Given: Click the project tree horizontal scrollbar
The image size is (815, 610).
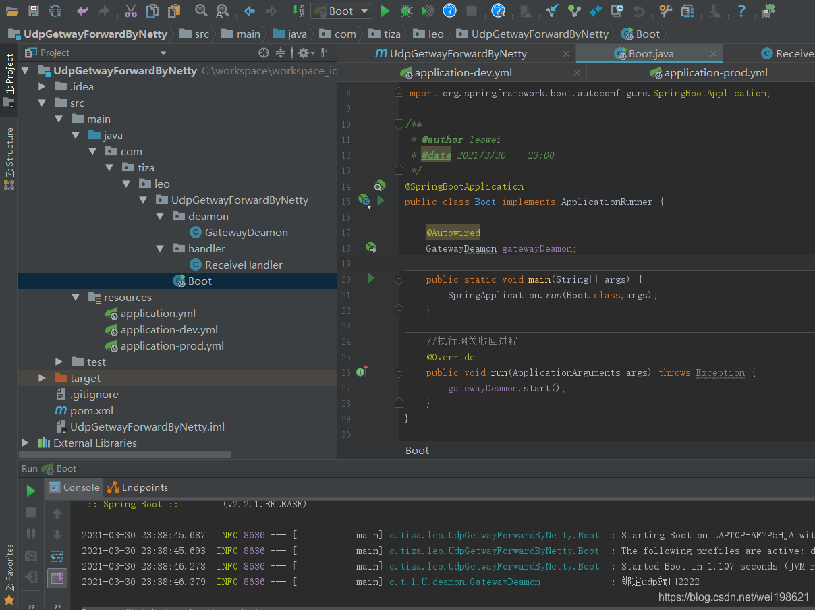Looking at the screenshot, I should (125, 455).
